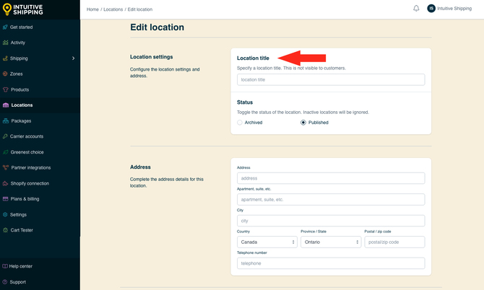Open the Province / State dropdown showing Ontario
Viewport: 484px width, 290px height.
tap(331, 242)
